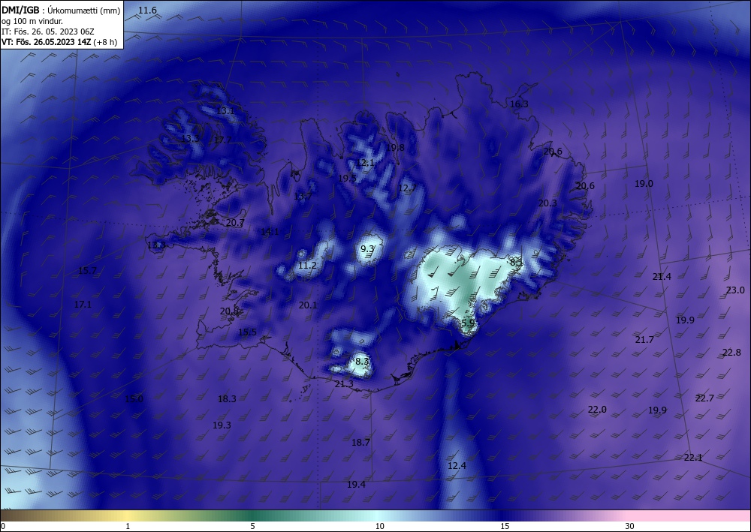
Task: Select the 20.1 value label
Action: point(308,305)
